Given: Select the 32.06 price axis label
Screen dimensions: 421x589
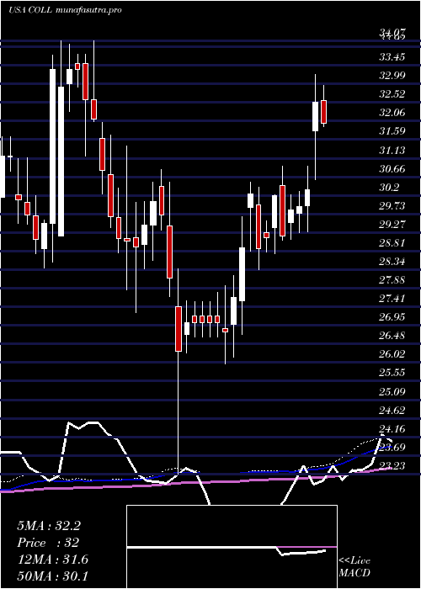Looking at the screenshot, I should click(392, 112).
